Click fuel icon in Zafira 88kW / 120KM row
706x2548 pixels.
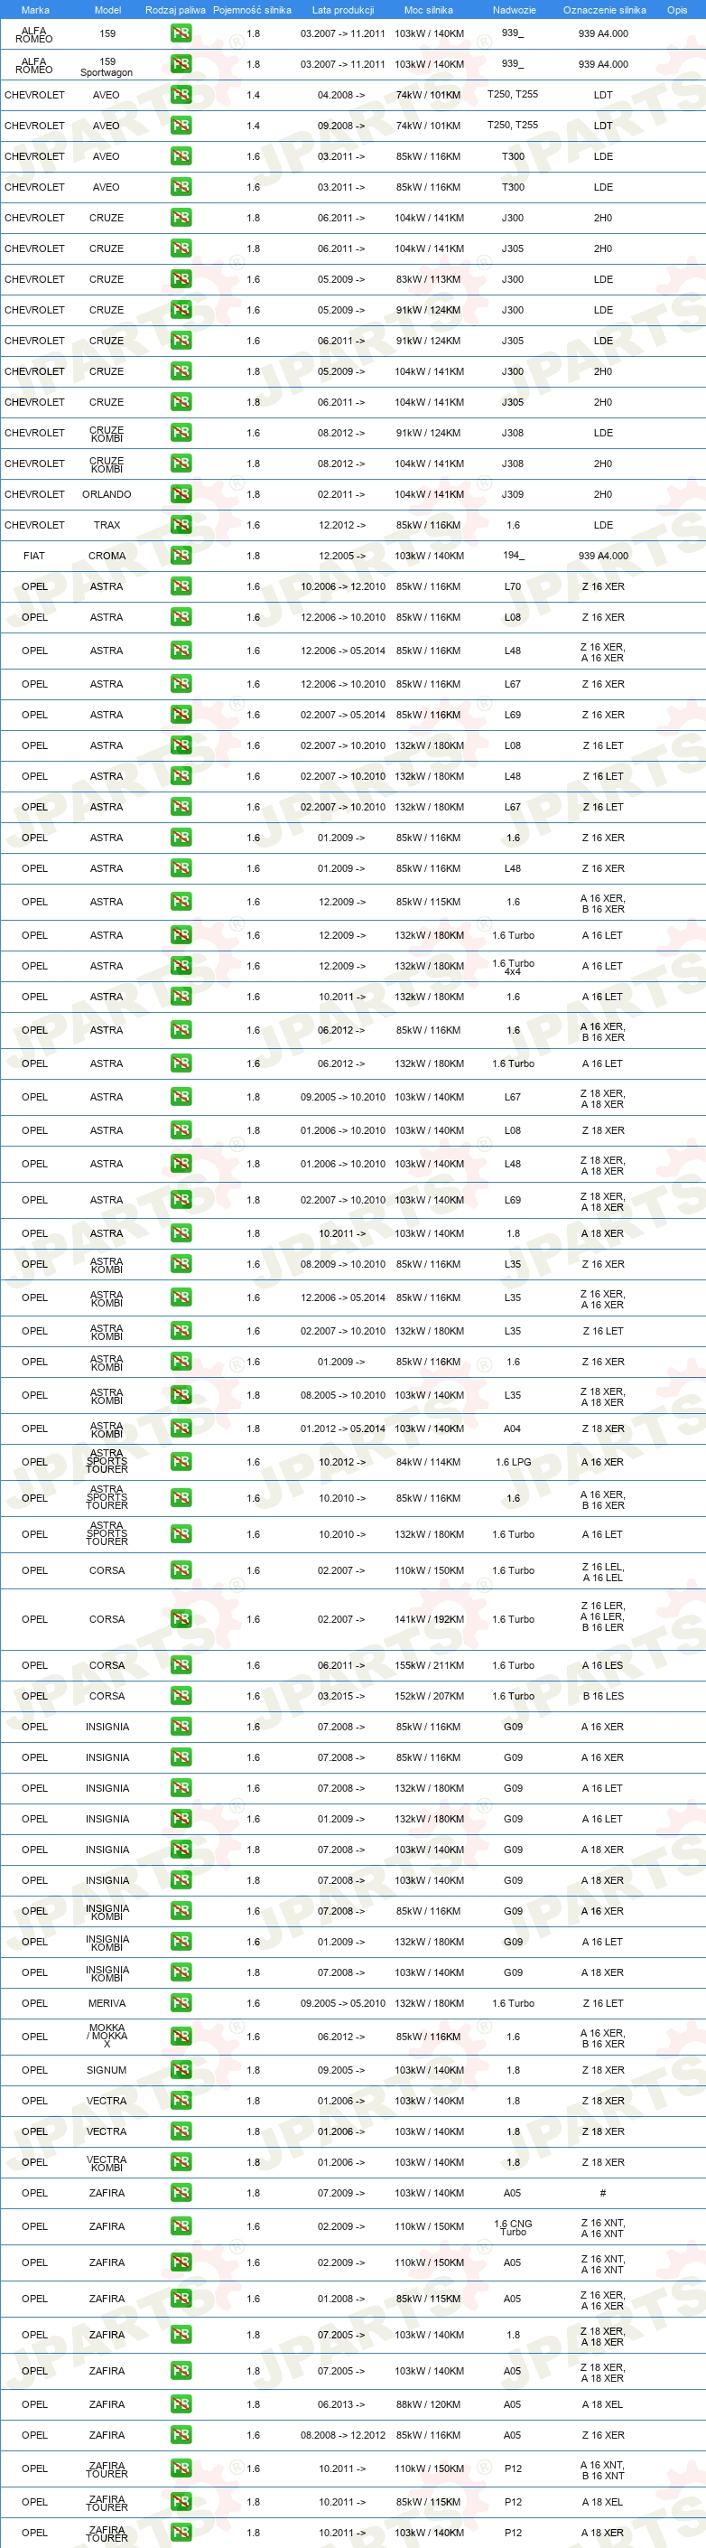[x=181, y=2404]
